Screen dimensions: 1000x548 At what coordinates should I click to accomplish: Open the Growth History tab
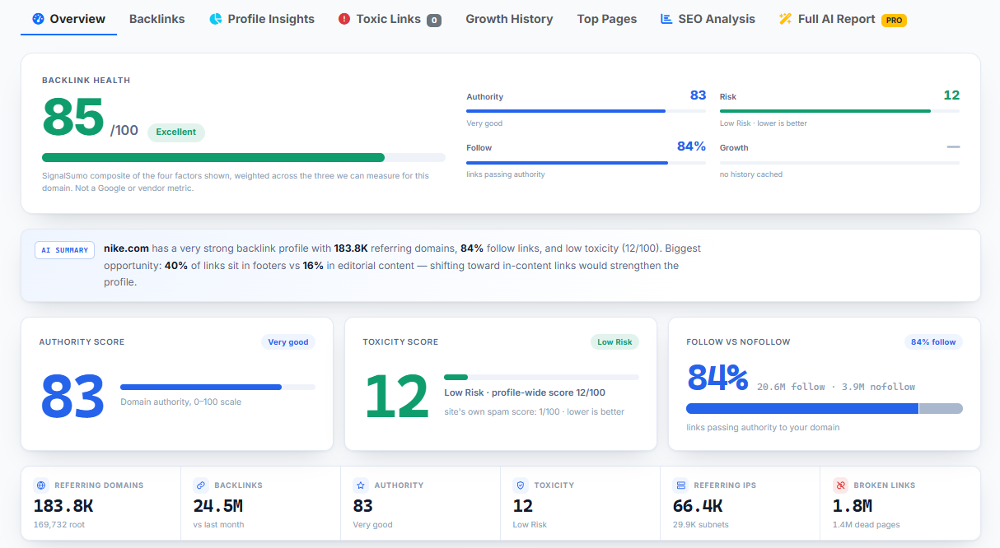pyautogui.click(x=509, y=19)
